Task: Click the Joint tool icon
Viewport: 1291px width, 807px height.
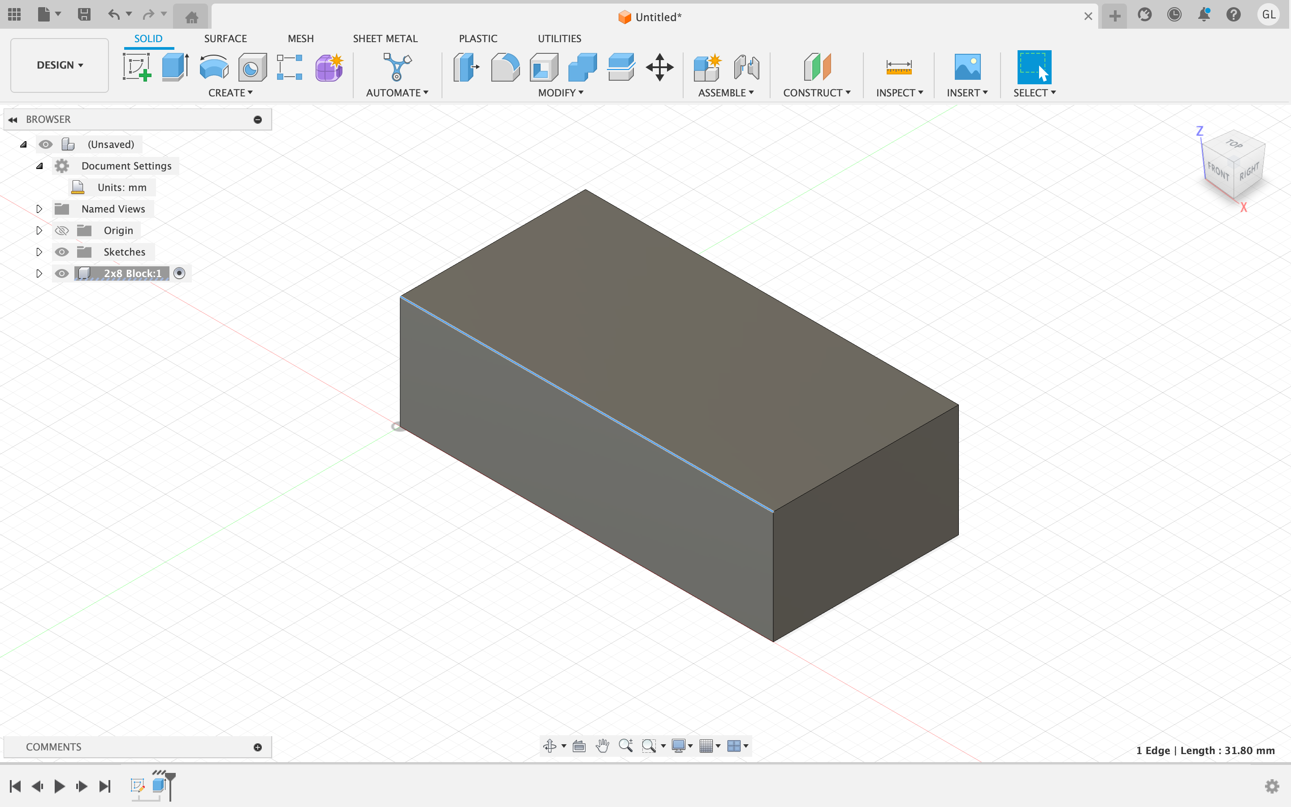Action: point(746,67)
